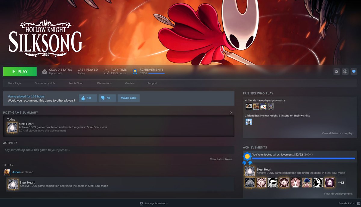
Task: Click Steel Heart icon in Achievements panel
Action: (x=250, y=171)
